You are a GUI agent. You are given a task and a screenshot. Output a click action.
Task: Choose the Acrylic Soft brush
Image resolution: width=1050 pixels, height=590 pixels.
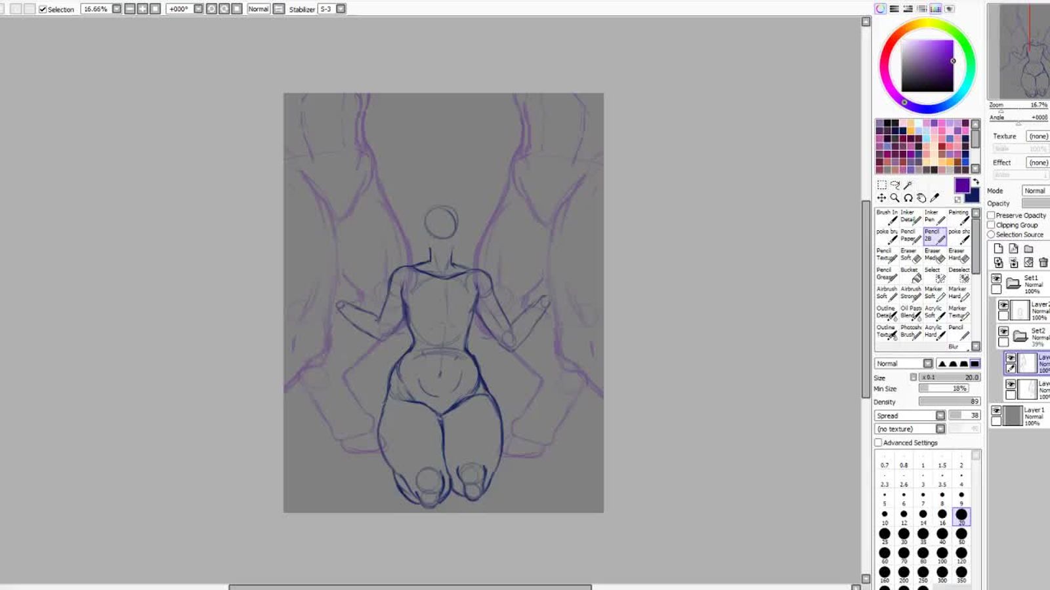pyautogui.click(x=935, y=312)
